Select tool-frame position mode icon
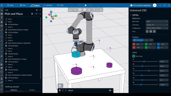This screenshot has height=96, width=171. pos(151,40)
